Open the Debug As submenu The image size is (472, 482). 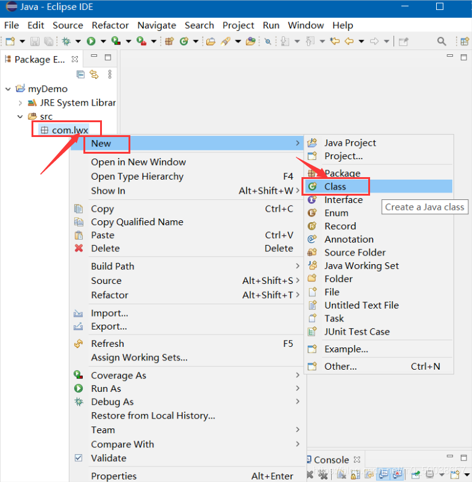point(187,402)
